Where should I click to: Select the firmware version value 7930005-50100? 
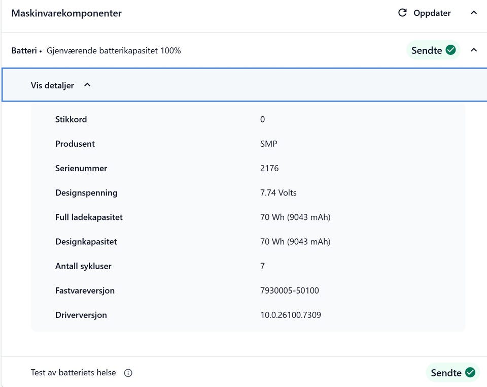pos(289,291)
